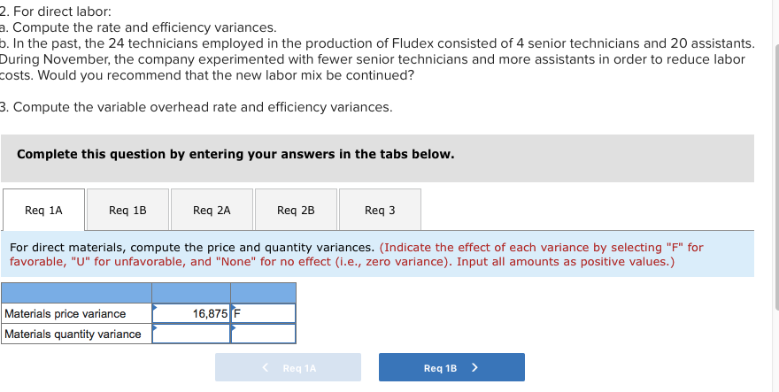Image resolution: width=779 pixels, height=392 pixels.
Task: Click the blue table header above the row labels
Action: click(76, 293)
